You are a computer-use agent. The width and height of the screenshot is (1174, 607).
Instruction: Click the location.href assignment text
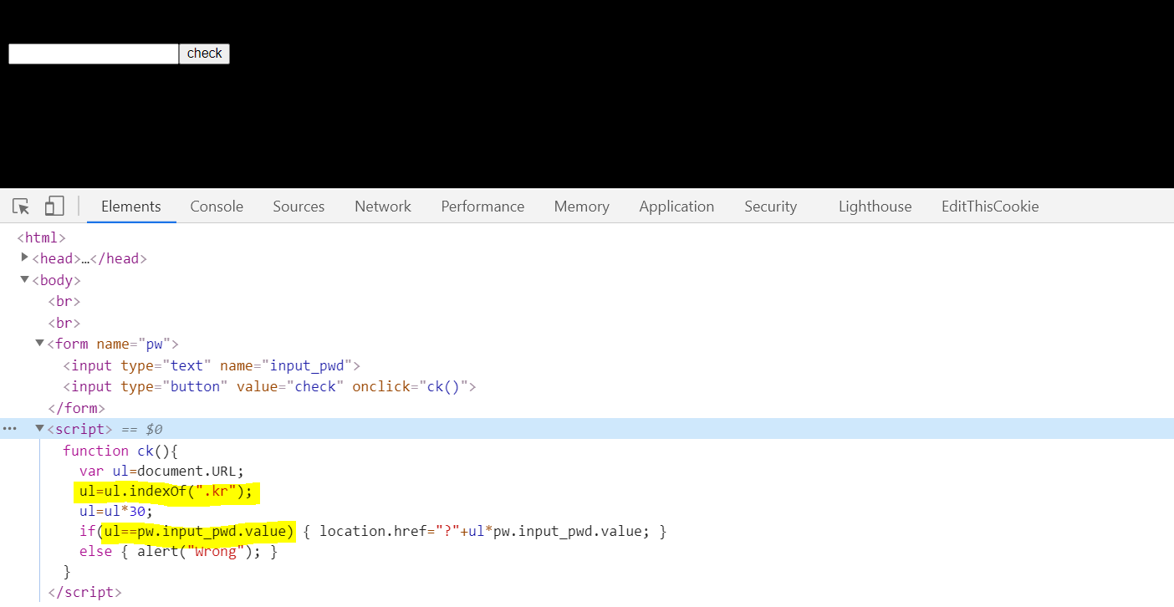coord(484,531)
